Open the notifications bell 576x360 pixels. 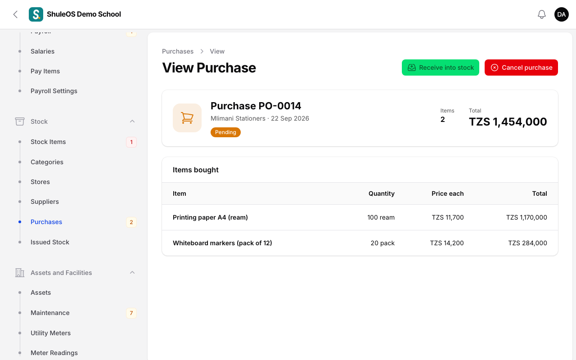pyautogui.click(x=542, y=14)
